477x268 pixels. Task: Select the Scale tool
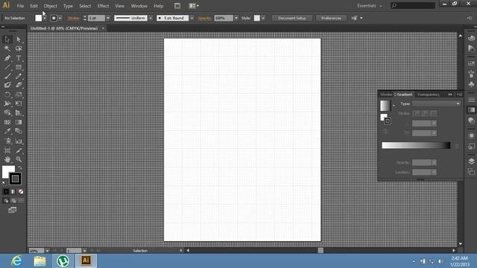[19, 95]
